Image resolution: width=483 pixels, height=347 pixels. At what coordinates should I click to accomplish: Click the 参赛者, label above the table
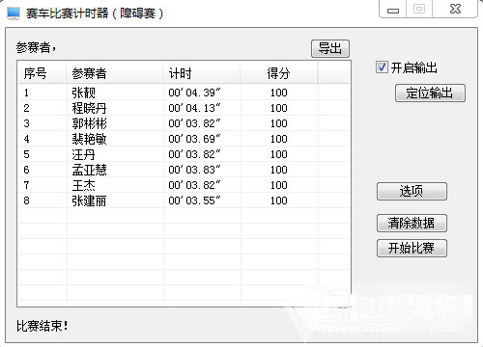pos(36,47)
